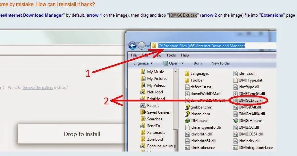Select defexclist.txt file icon
Image resolution: width=297 pixels, height=156 pixels.
pyautogui.click(x=187, y=87)
